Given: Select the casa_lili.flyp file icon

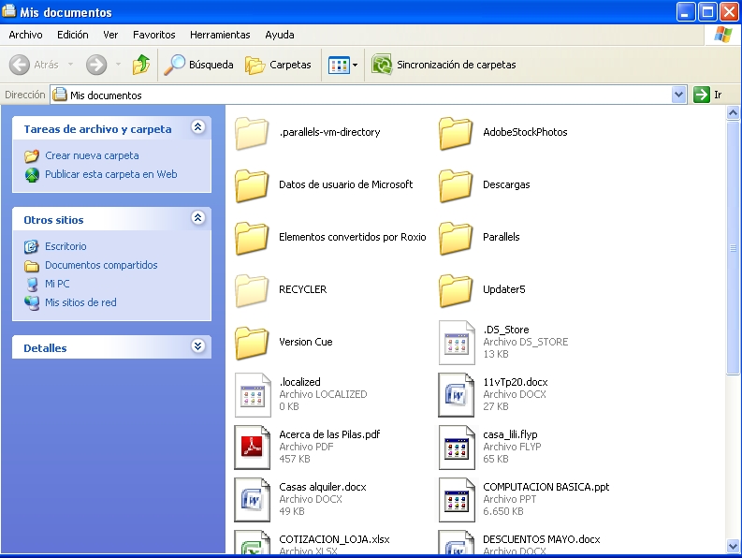Looking at the screenshot, I should click(457, 448).
